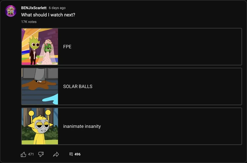This screenshot has width=247, height=163.
Task: Click the 17K votes label
Action: [29, 22]
